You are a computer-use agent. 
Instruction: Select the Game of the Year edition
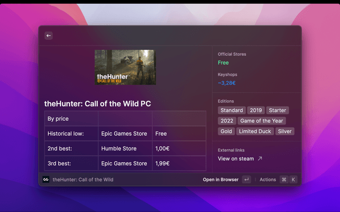[261, 121]
